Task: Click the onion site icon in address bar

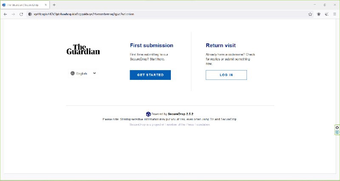Action: click(30, 14)
